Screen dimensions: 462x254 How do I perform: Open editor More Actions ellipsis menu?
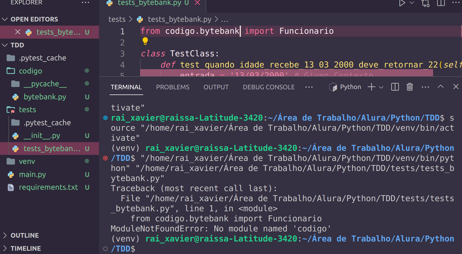(x=456, y=3)
